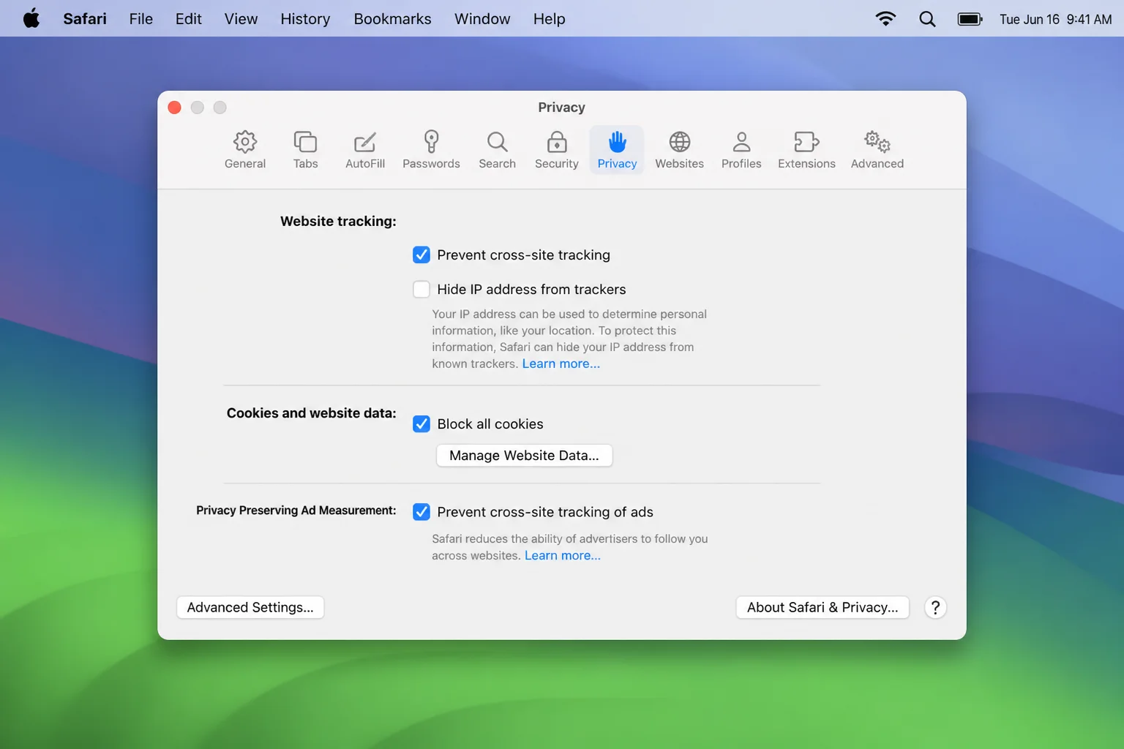Screen dimensions: 1124x749
Task: Click Advanced Settings button
Action: tap(250, 607)
